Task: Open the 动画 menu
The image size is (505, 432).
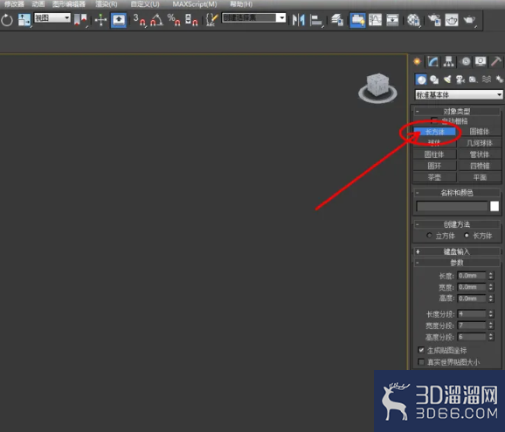Action: point(38,4)
